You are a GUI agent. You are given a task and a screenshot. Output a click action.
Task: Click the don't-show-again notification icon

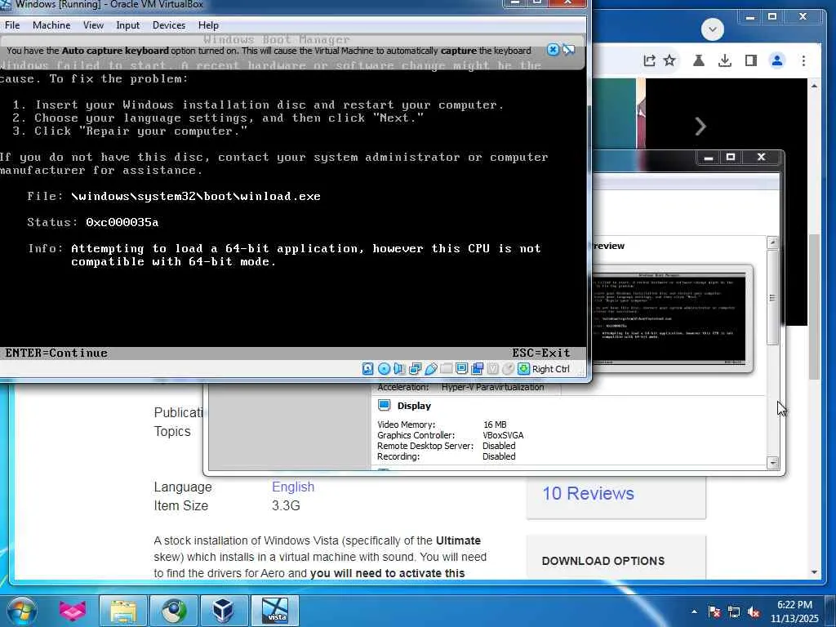coord(569,50)
